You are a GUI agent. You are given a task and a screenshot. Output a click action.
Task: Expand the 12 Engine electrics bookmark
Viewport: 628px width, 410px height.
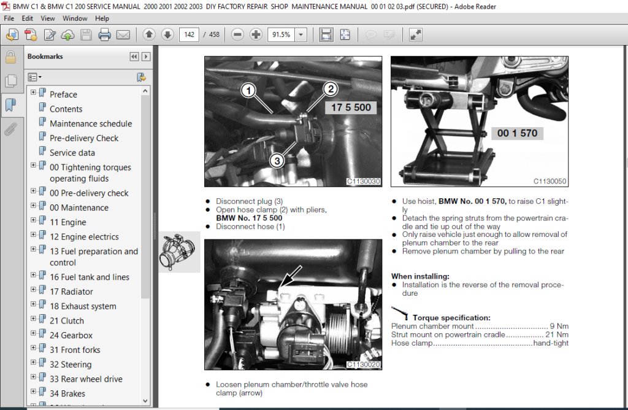[x=33, y=234]
